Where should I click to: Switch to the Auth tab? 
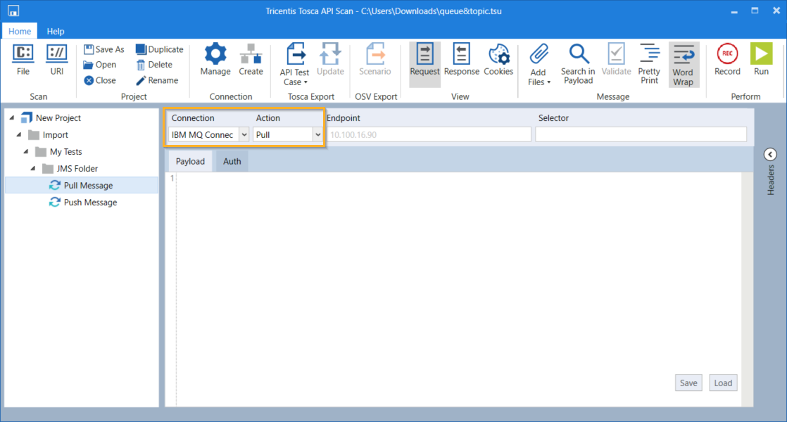click(x=232, y=161)
